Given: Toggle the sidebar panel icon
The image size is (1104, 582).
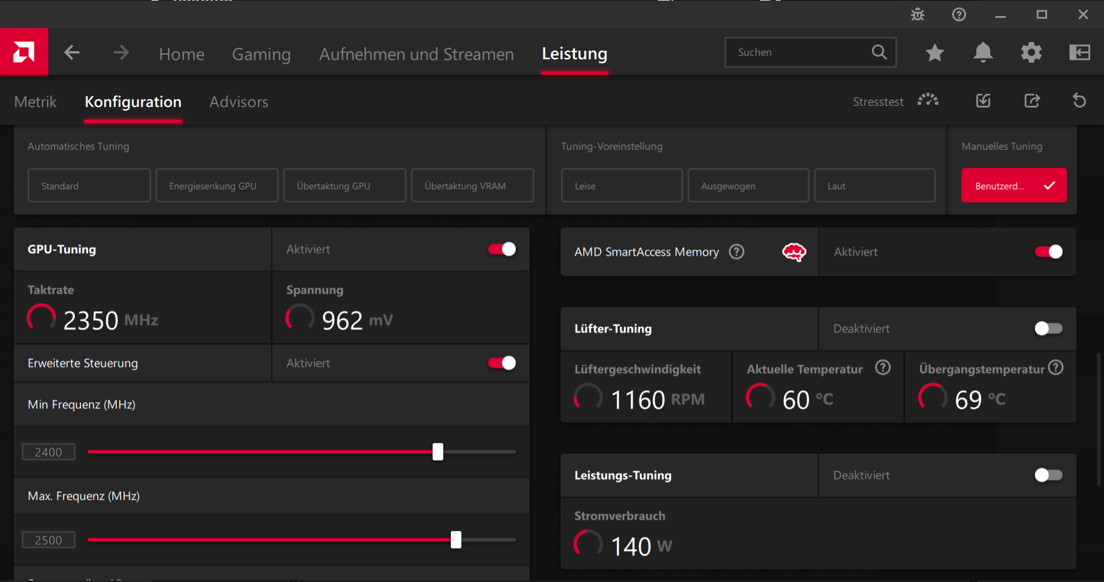Looking at the screenshot, I should coord(1080,52).
